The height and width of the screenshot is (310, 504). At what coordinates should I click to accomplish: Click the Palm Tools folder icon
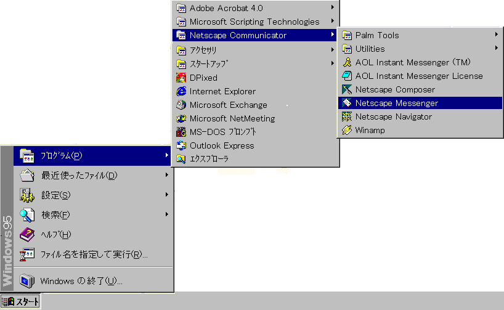[347, 35]
